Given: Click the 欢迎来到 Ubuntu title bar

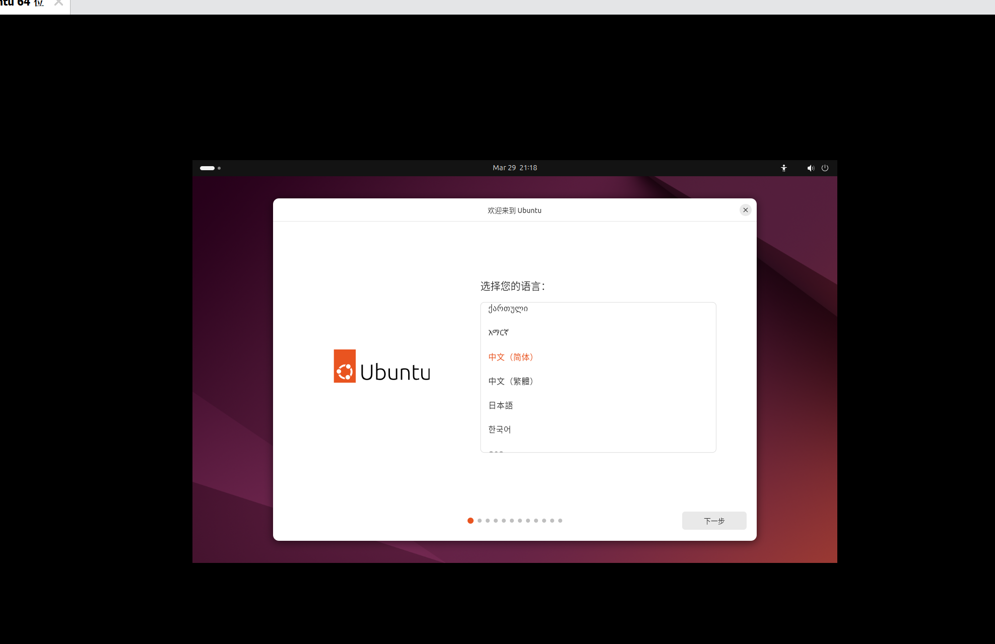Looking at the screenshot, I should 514,210.
